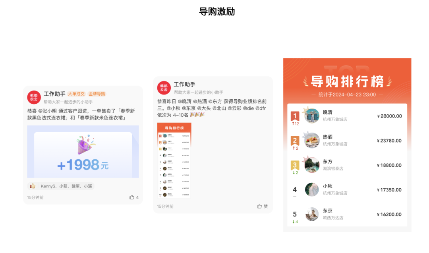Open 晚清's profile avatar in leaderboard
The image size is (429, 253).
312,116
